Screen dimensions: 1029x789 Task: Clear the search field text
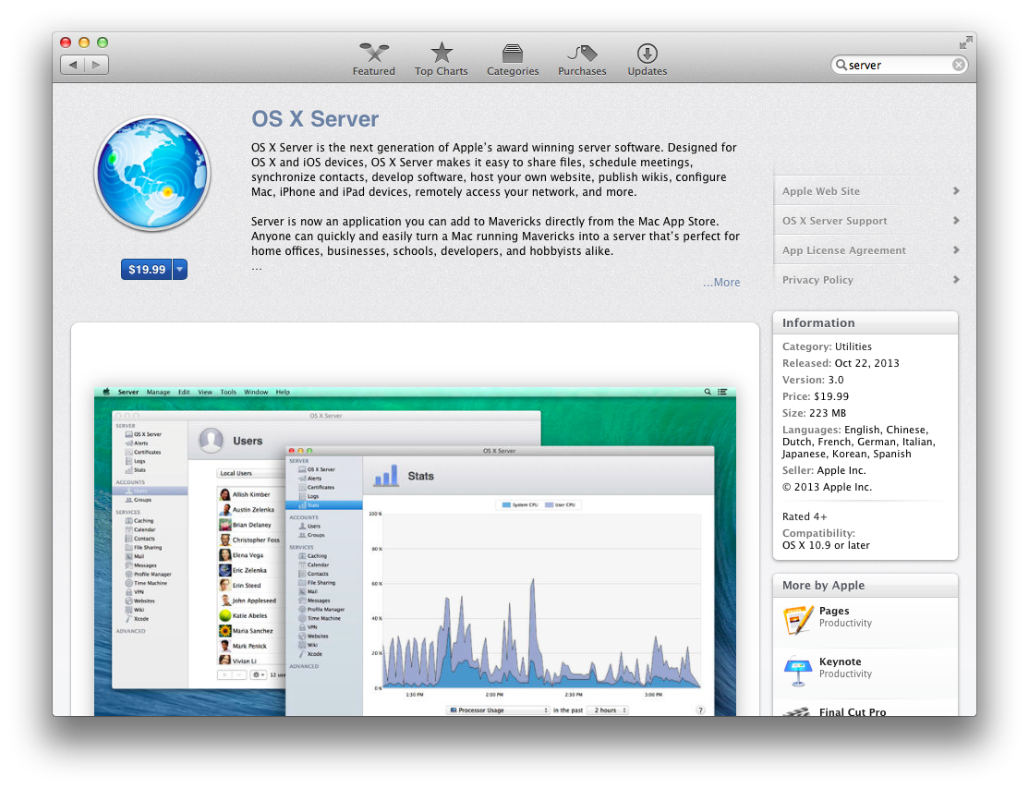coord(958,65)
